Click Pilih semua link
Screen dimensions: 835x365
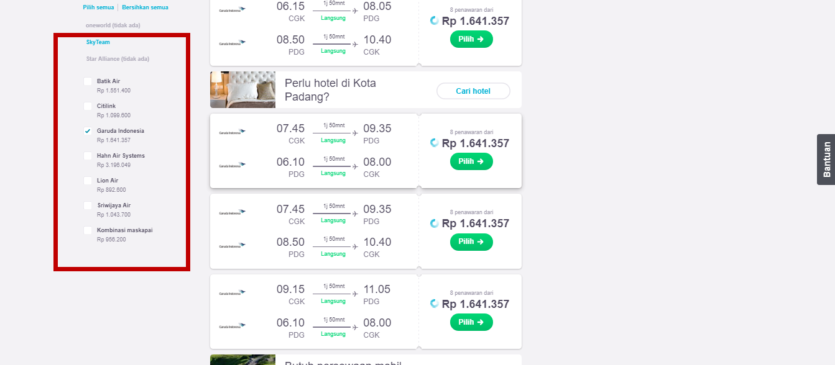pyautogui.click(x=98, y=7)
